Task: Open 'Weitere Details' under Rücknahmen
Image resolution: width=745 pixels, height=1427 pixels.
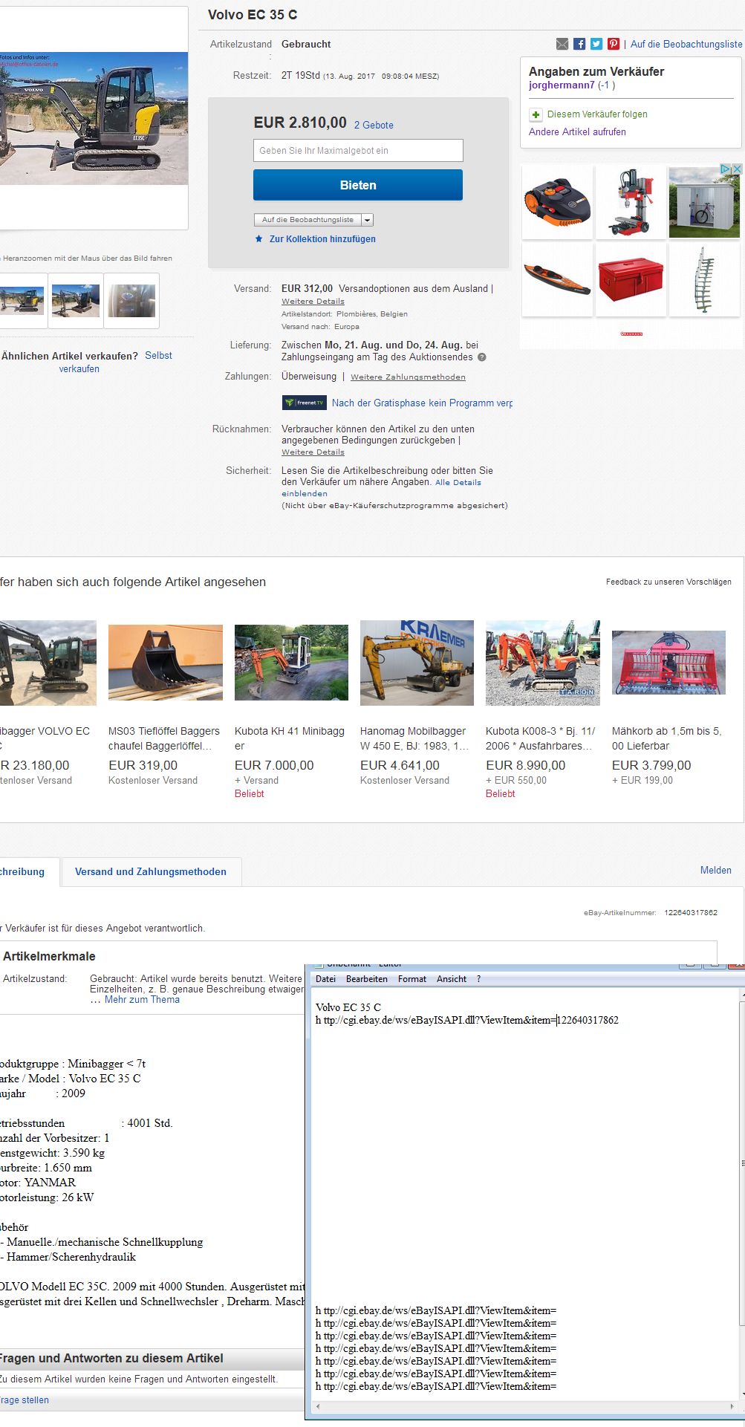Action: click(x=313, y=452)
